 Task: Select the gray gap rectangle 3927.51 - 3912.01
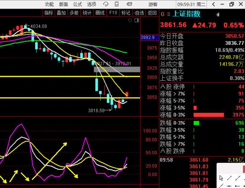(117, 69)
